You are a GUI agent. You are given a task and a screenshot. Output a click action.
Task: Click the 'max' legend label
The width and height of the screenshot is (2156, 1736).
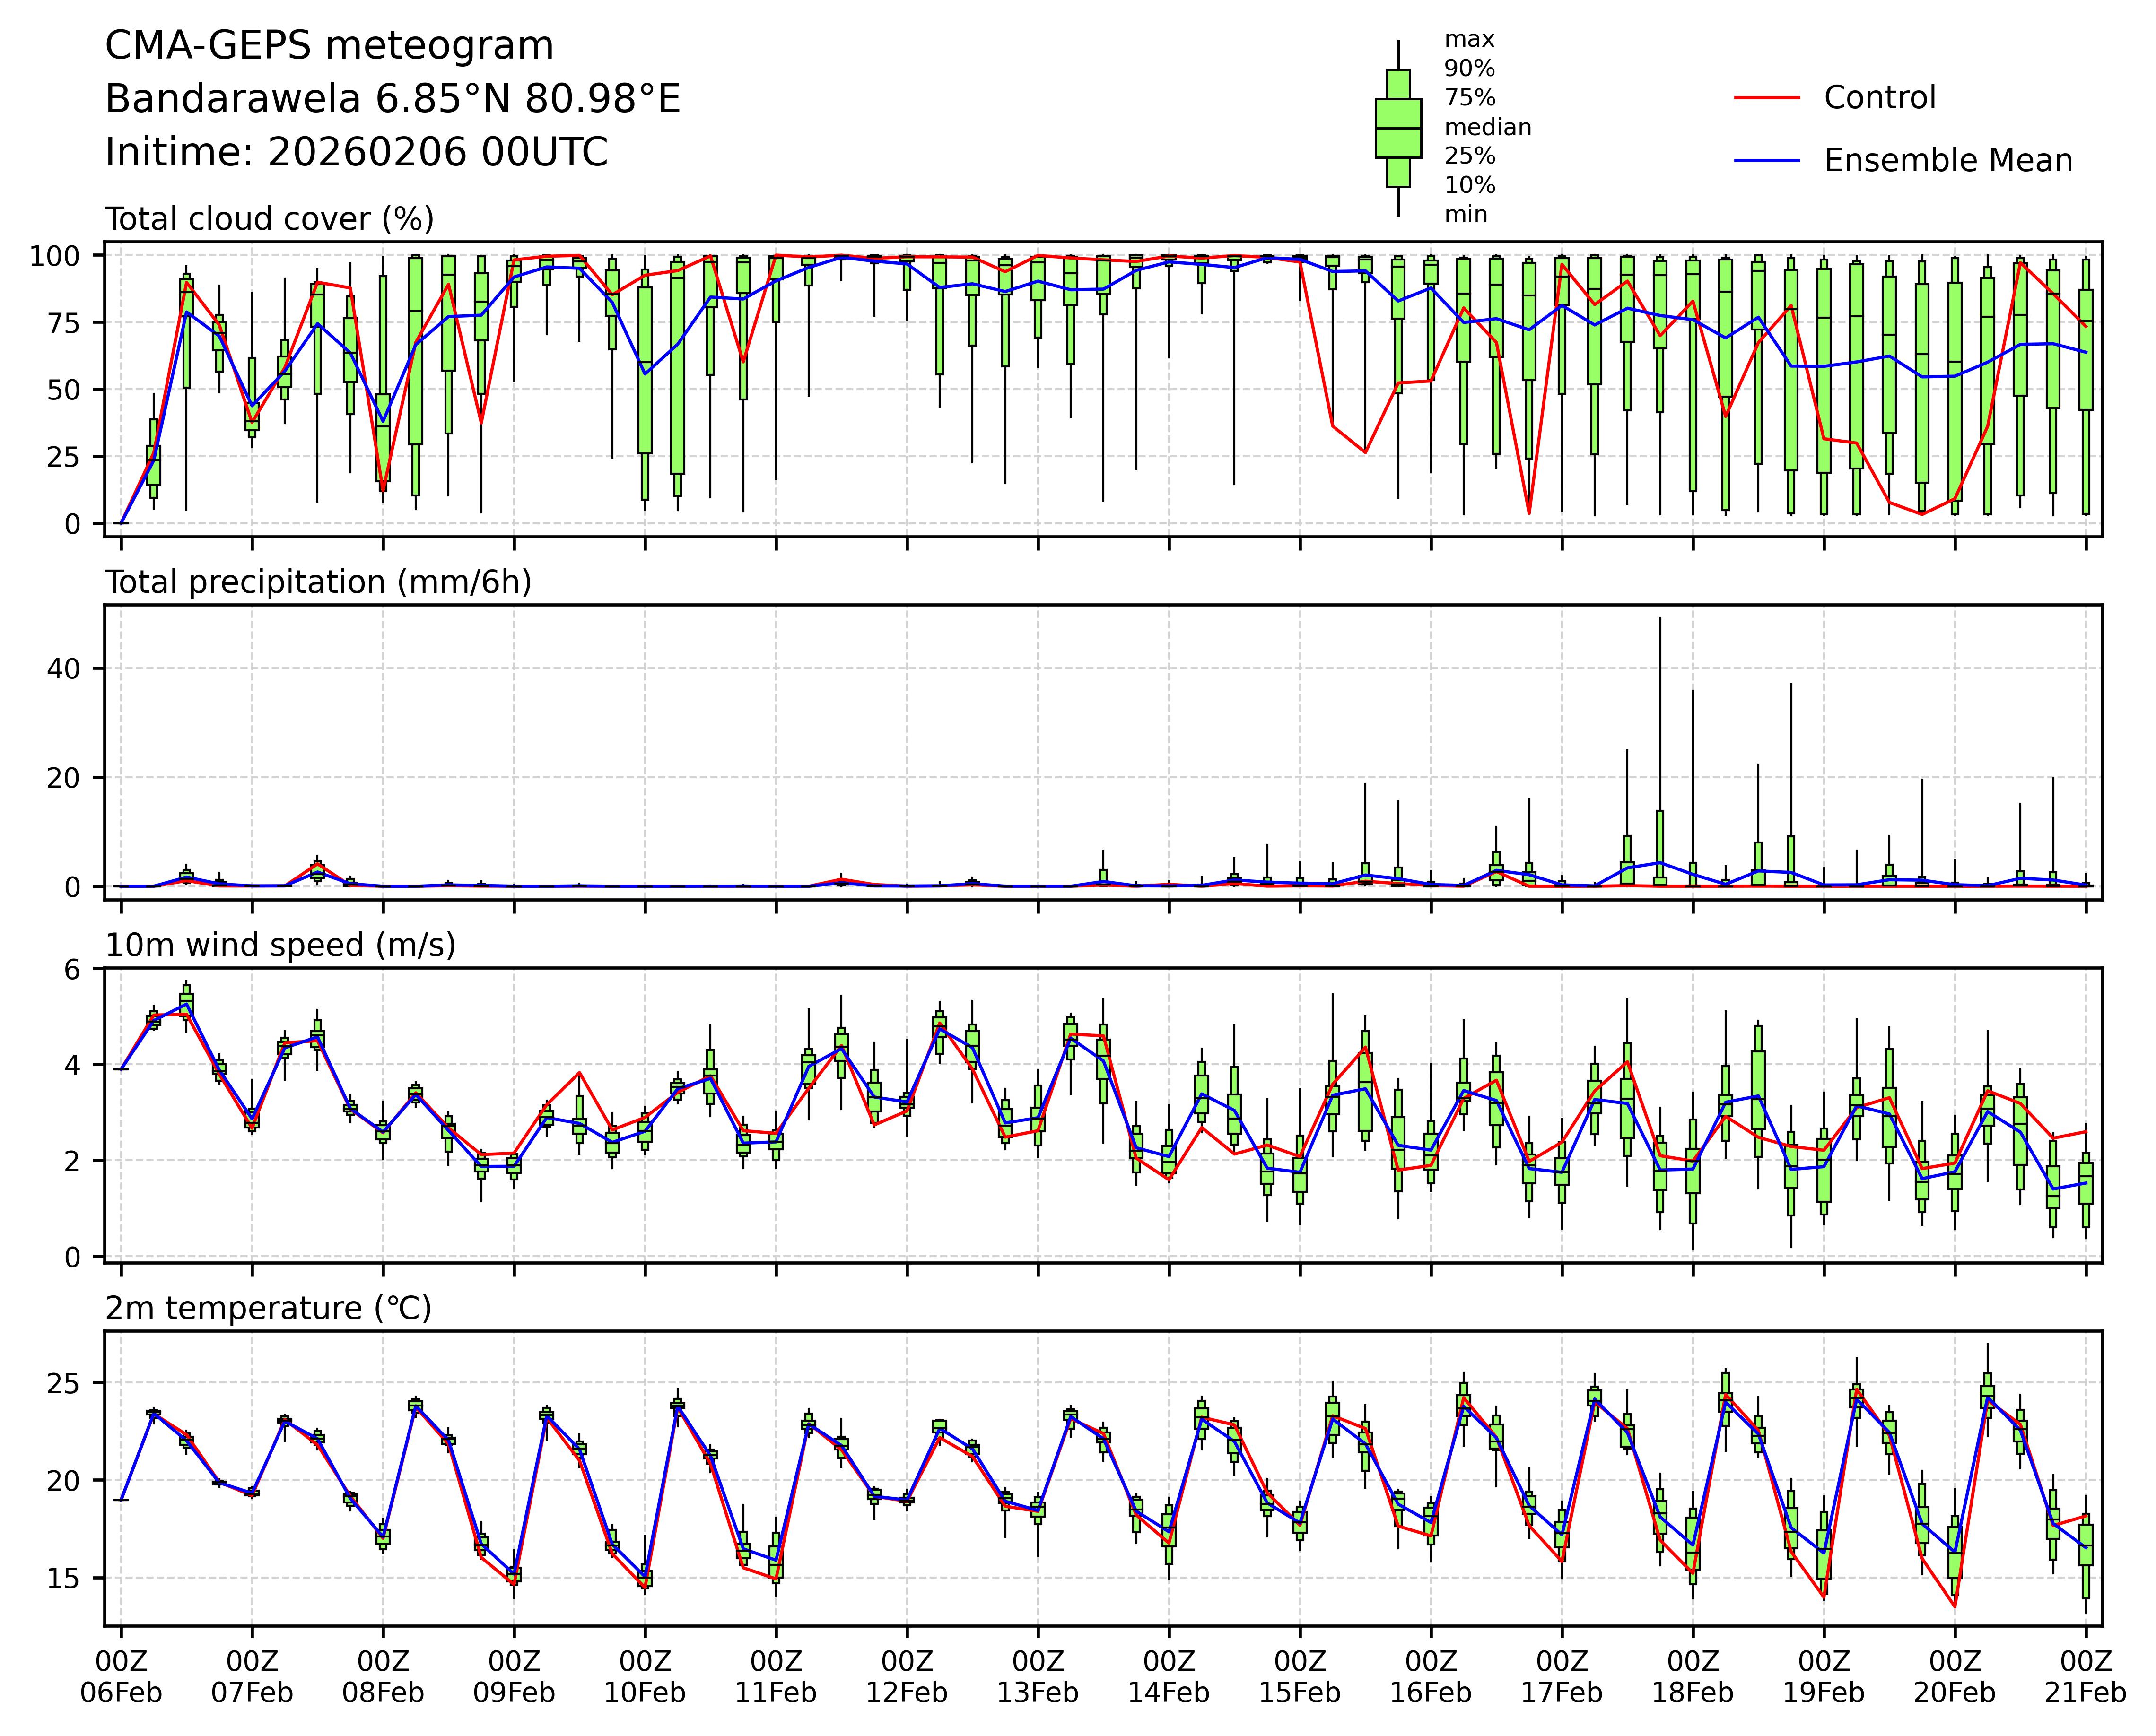tap(1469, 40)
